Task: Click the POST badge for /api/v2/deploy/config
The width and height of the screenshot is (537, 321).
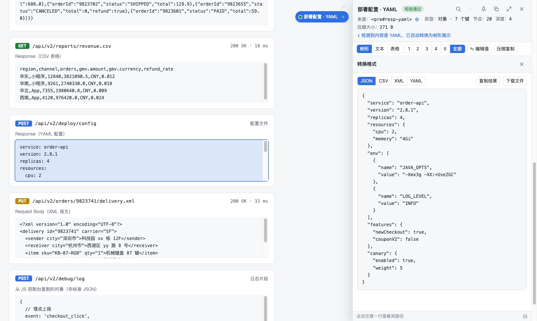Action: click(23, 124)
